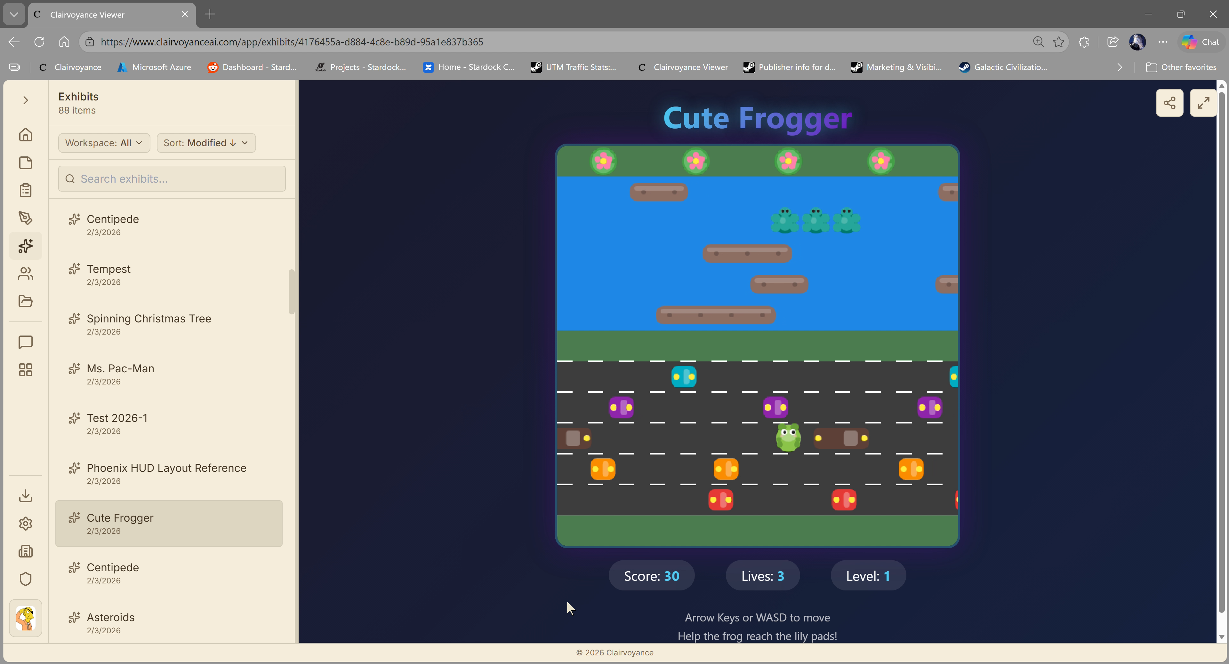Screen dimensions: 1229x664
Task: Click the user avatar at the sidebar bottom
Action: tap(25, 618)
